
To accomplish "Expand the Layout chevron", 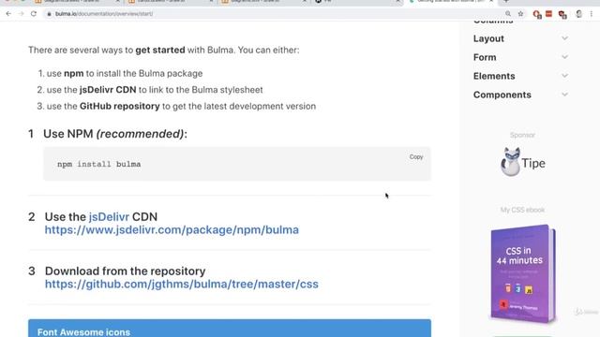I will click(x=564, y=38).
